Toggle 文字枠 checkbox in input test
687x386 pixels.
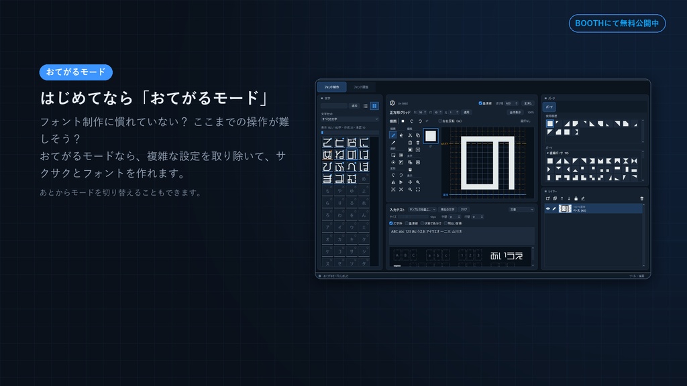pos(391,223)
